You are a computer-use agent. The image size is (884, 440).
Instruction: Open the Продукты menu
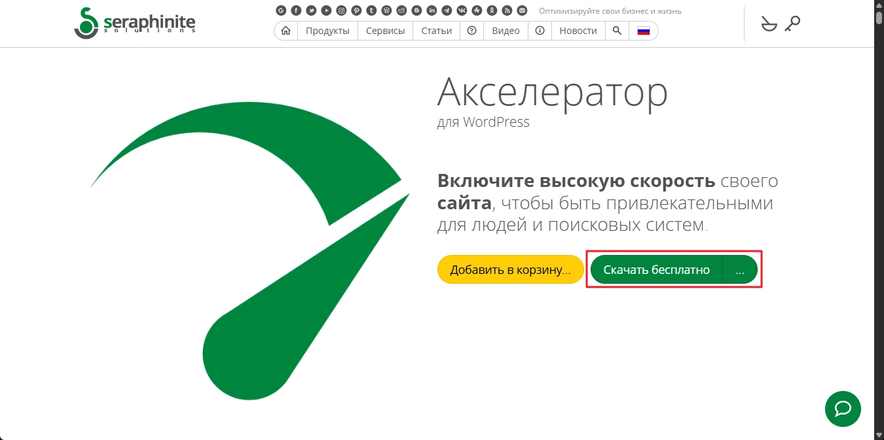(327, 31)
